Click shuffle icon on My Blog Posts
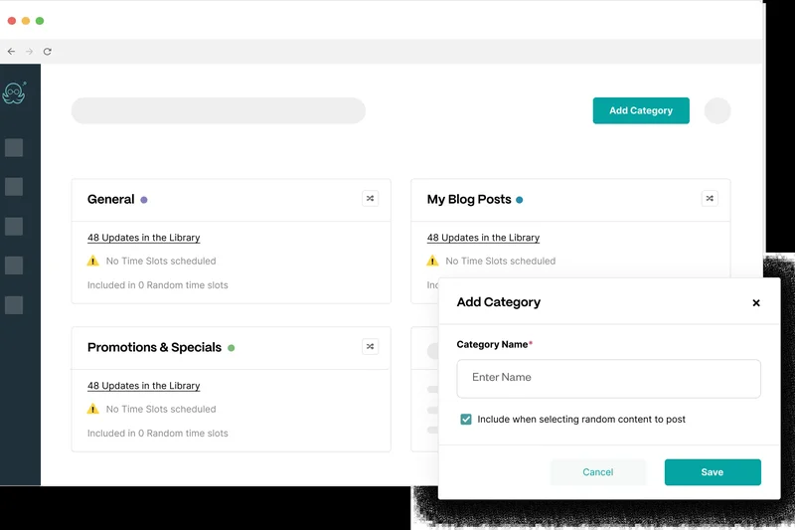The height and width of the screenshot is (530, 795). [710, 199]
